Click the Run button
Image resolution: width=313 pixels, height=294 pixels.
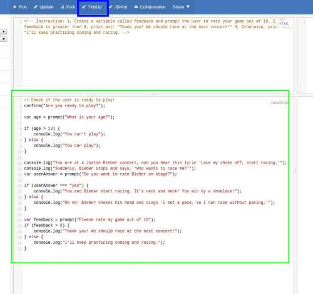click(20, 7)
